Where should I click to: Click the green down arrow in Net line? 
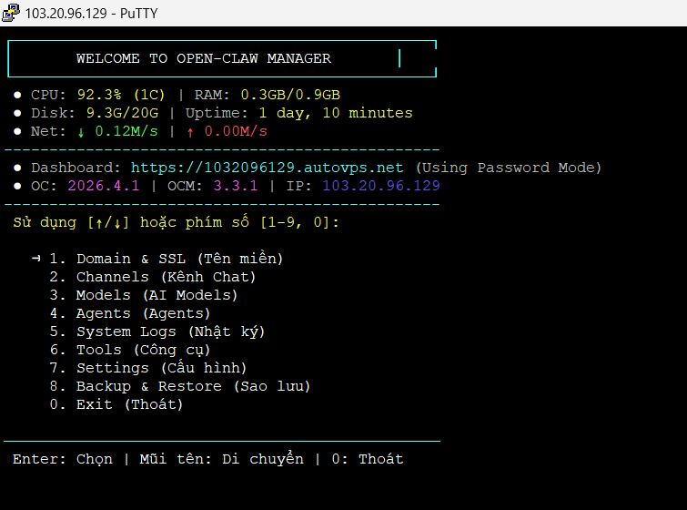tap(81, 132)
